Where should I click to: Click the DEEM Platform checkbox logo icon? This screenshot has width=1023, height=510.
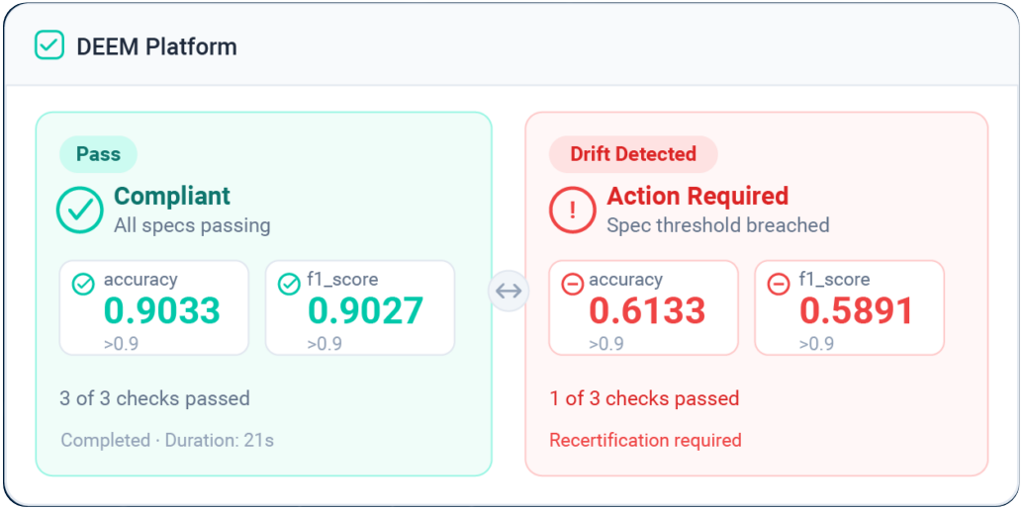[48, 45]
